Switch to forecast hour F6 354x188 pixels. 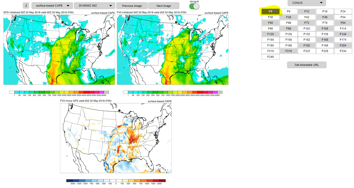288,11
